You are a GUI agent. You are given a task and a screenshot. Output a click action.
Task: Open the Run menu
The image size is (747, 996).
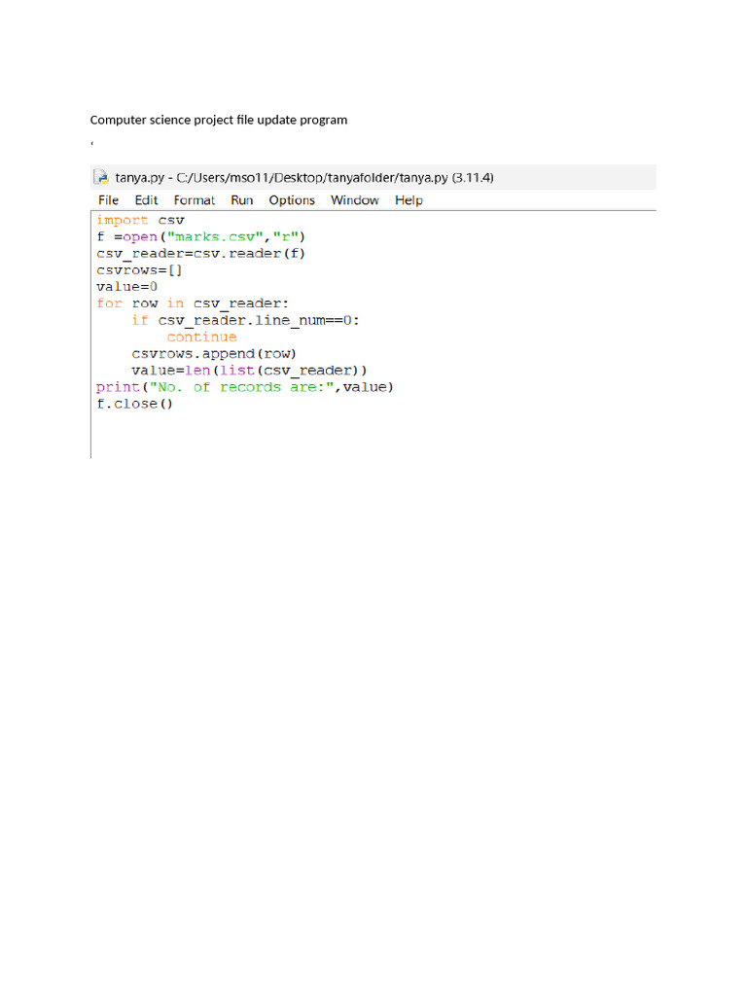tap(242, 200)
